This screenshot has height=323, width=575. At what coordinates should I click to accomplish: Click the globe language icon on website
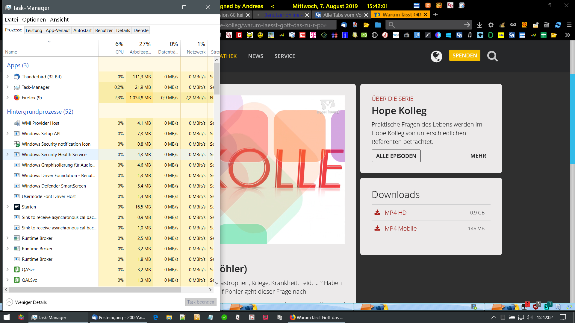coord(436,56)
